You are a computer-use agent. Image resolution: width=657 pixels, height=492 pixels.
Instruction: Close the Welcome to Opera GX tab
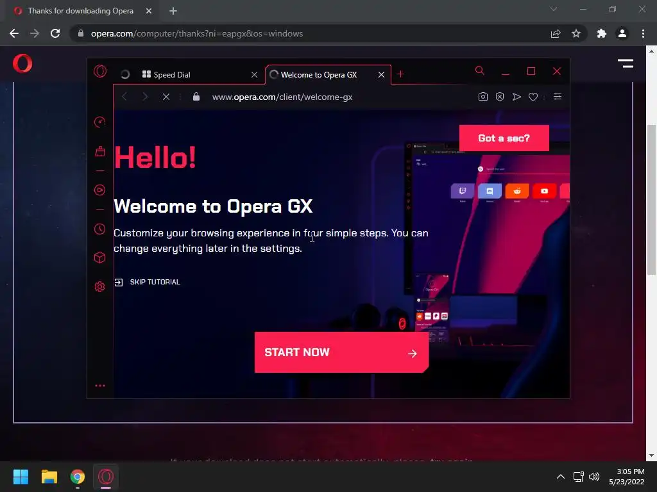click(381, 75)
